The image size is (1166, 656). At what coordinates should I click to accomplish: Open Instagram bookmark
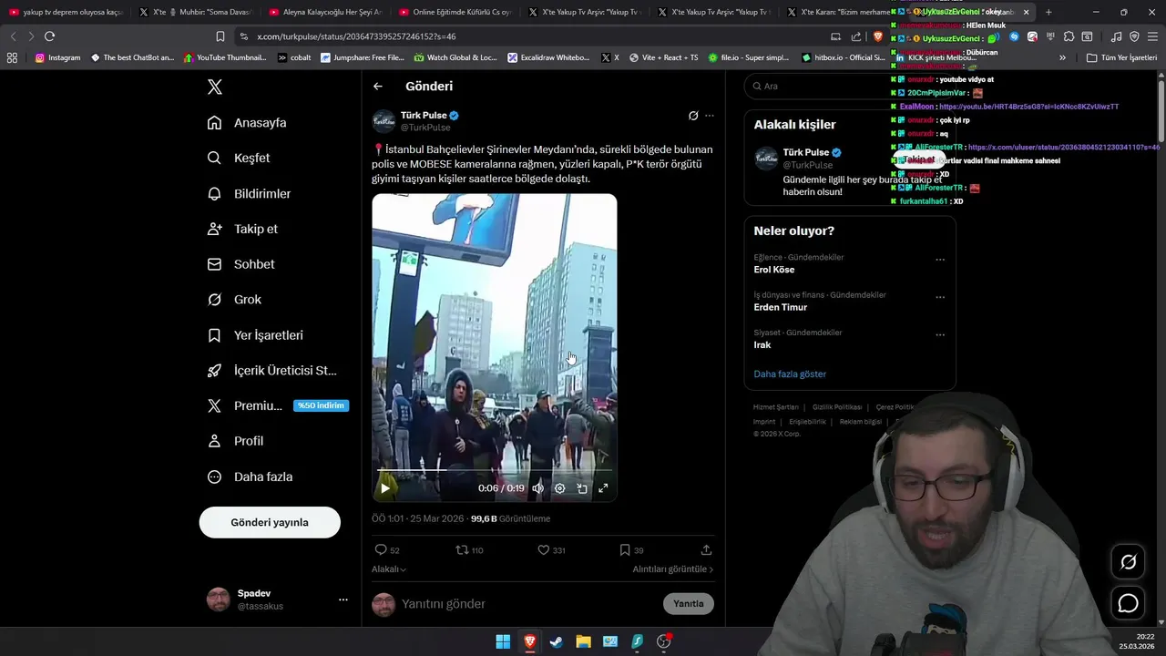(x=57, y=57)
